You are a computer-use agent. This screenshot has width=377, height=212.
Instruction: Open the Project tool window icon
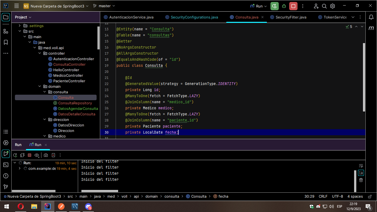6,17
